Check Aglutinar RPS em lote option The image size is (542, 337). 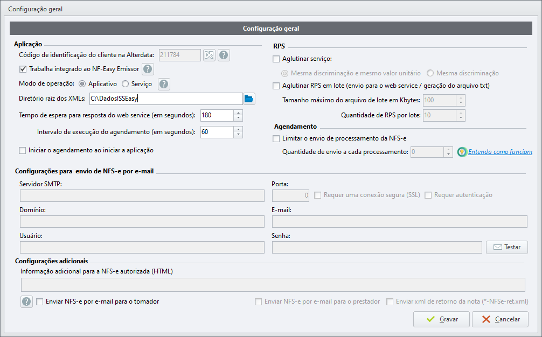276,86
